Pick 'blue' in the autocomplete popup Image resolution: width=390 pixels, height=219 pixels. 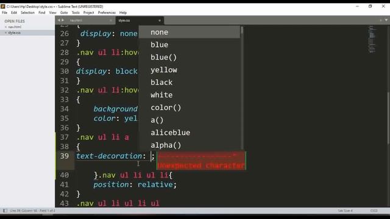(x=190, y=44)
